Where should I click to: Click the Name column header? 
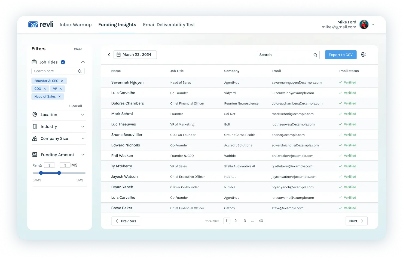click(116, 71)
